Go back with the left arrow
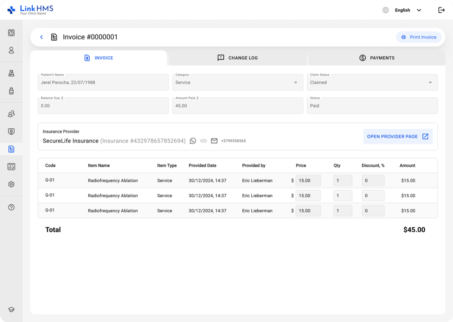Screen dimensions: 453x322 42,37
